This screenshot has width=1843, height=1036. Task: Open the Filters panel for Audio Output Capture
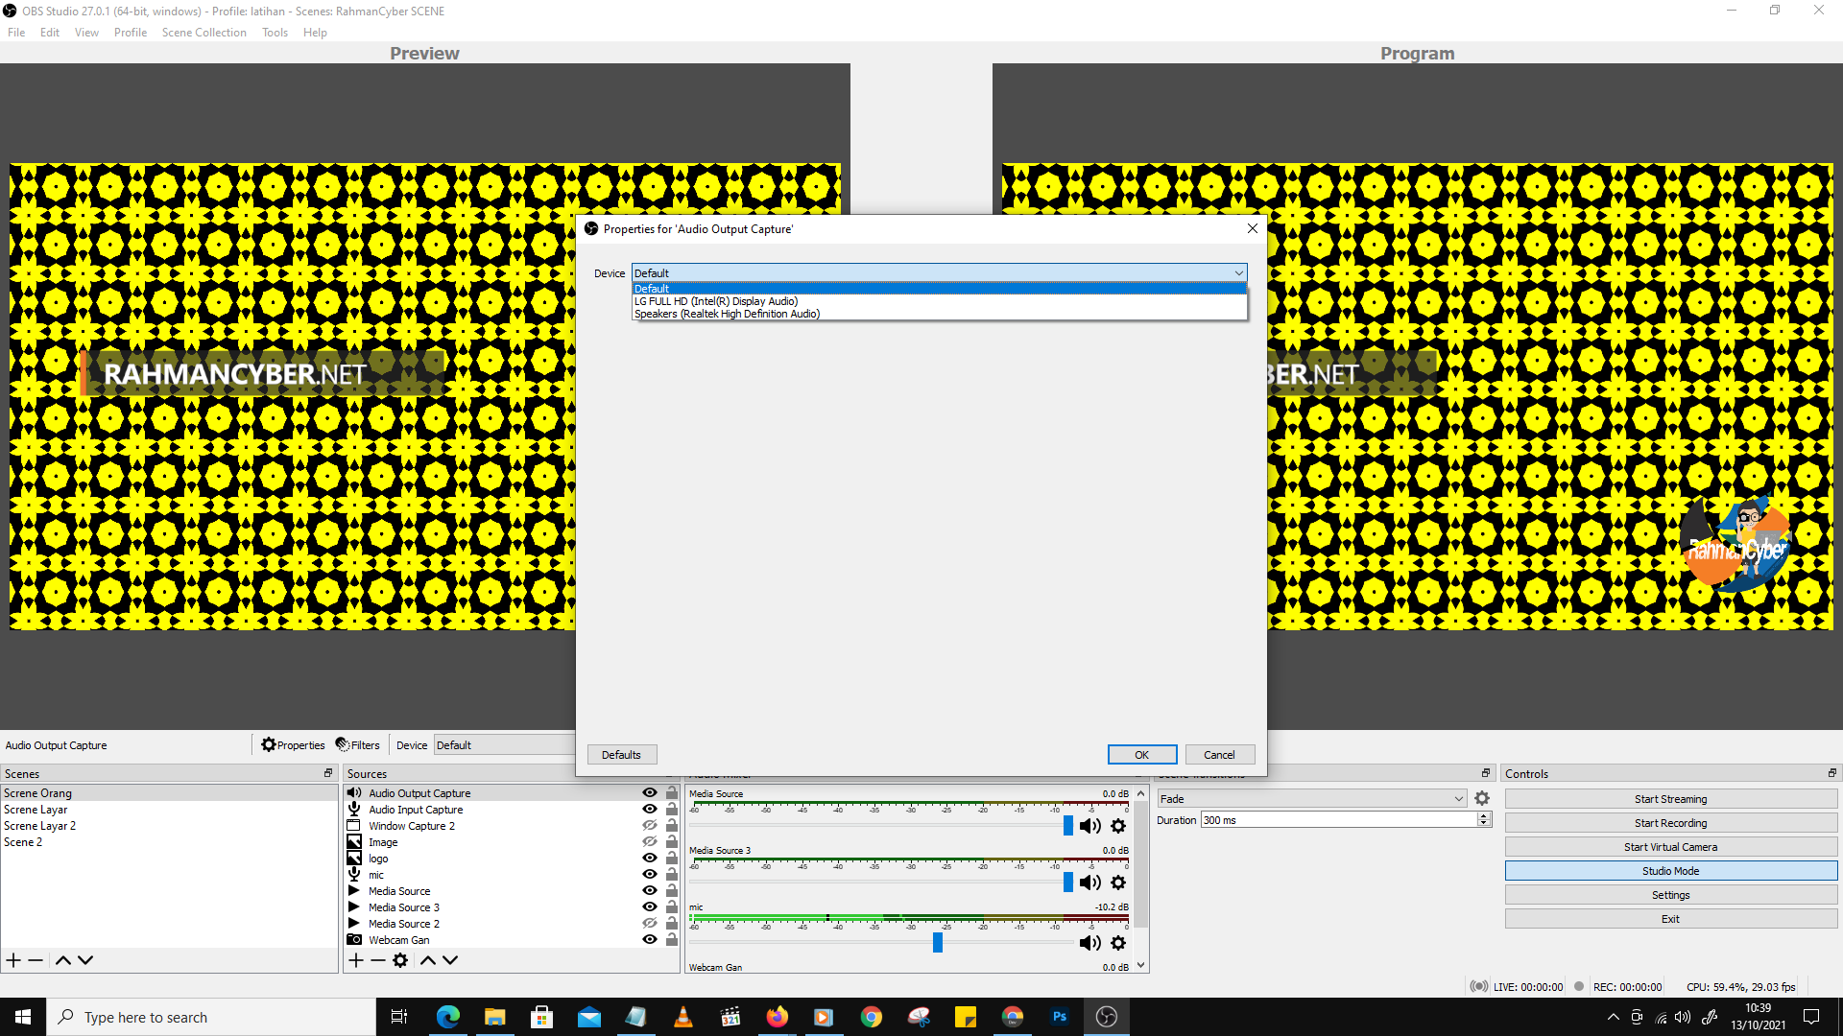(x=357, y=744)
